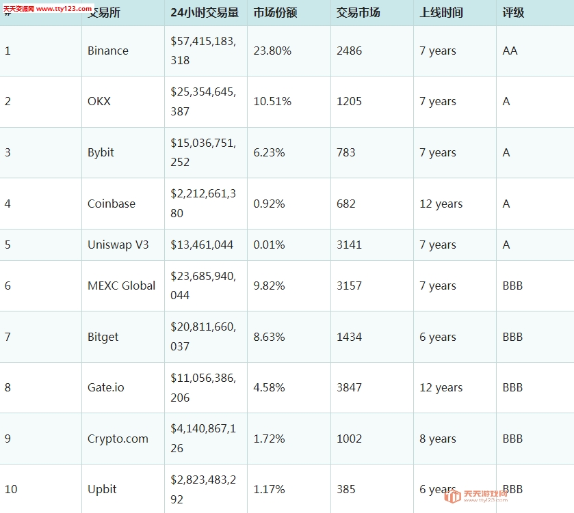Click Bitget's 6 years launch time

(x=438, y=337)
